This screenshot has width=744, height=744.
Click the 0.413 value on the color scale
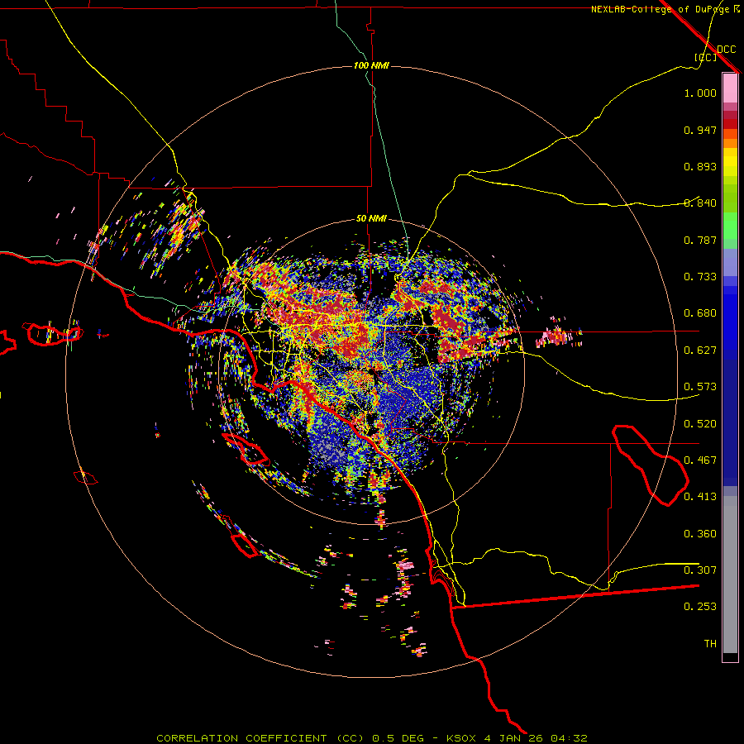coord(700,497)
